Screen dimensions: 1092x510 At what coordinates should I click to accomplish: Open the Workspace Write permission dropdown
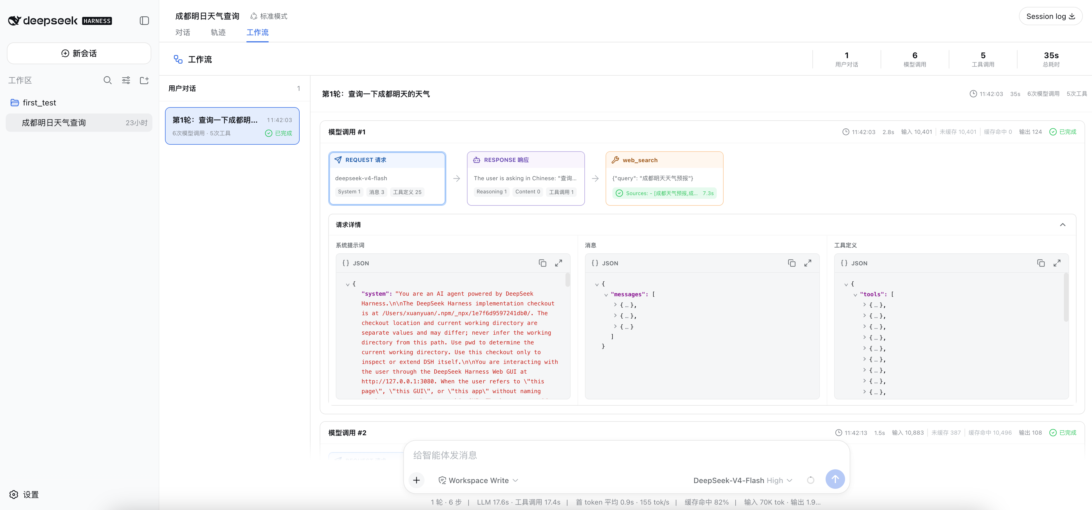coord(478,480)
